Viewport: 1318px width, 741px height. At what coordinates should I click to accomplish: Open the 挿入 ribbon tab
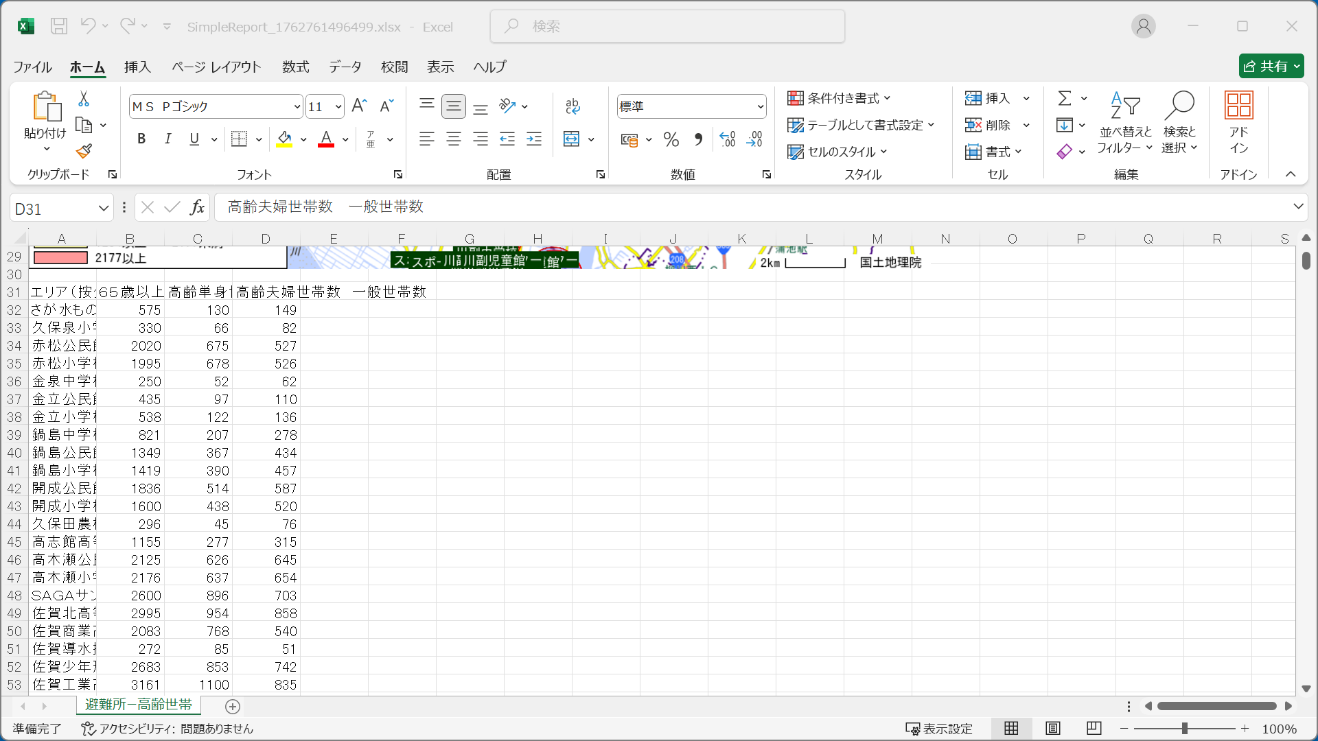coord(137,67)
